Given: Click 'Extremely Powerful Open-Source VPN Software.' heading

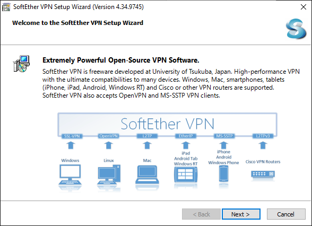Looking at the screenshot, I should point(121,60).
